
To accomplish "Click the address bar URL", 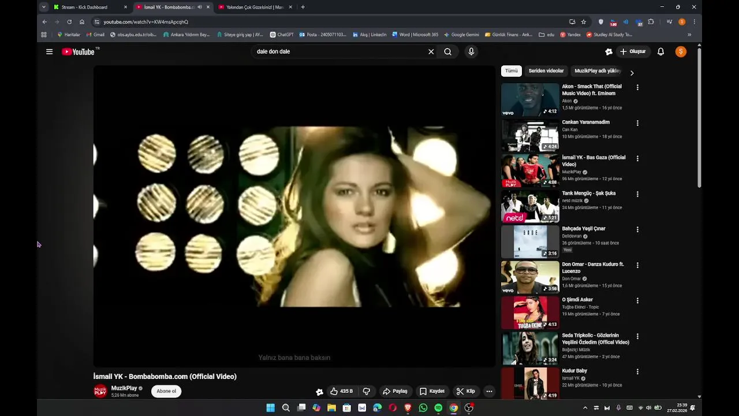I will coord(145,22).
